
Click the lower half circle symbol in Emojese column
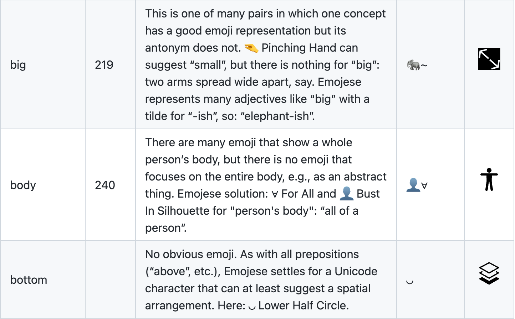tap(410, 282)
